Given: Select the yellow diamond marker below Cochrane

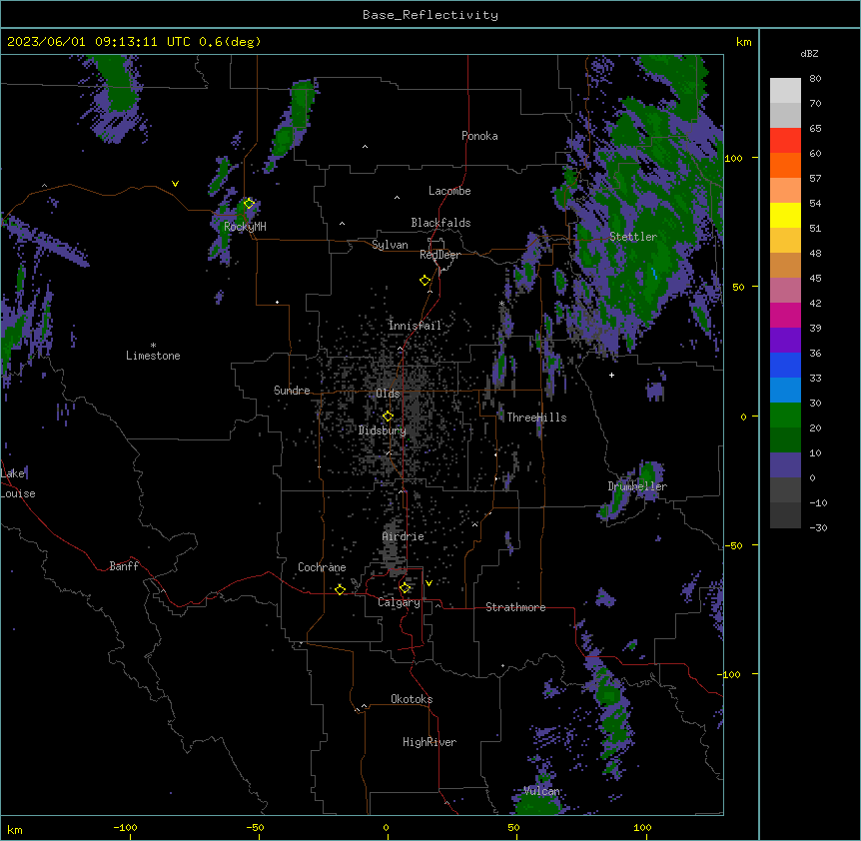Looking at the screenshot, I should click(340, 589).
